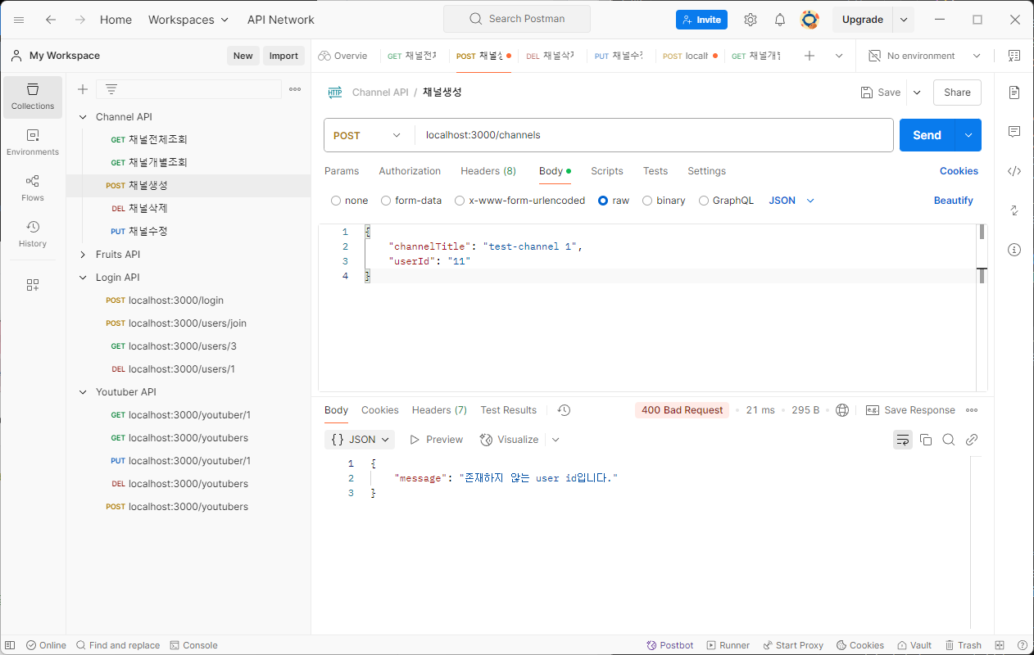The image size is (1034, 655).
Task: Open Runner in status bar
Action: click(x=728, y=645)
